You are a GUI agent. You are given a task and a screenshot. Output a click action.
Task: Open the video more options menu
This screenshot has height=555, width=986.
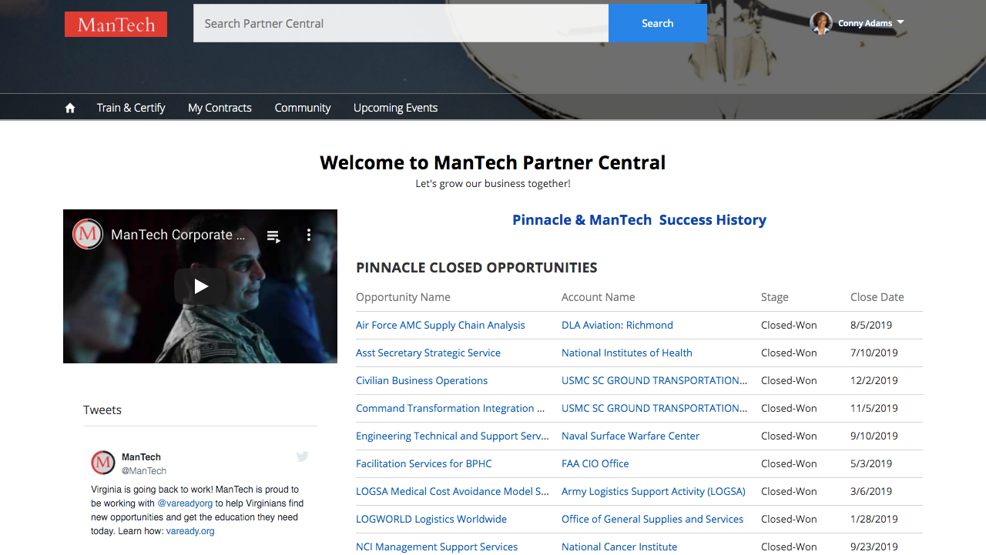[309, 235]
